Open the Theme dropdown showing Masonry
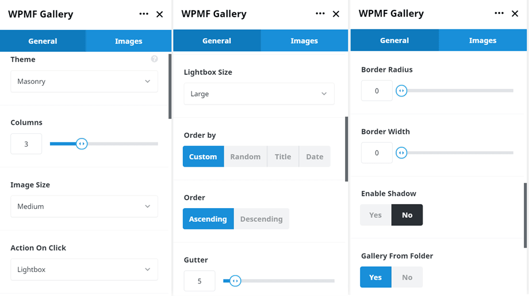 [x=84, y=82]
